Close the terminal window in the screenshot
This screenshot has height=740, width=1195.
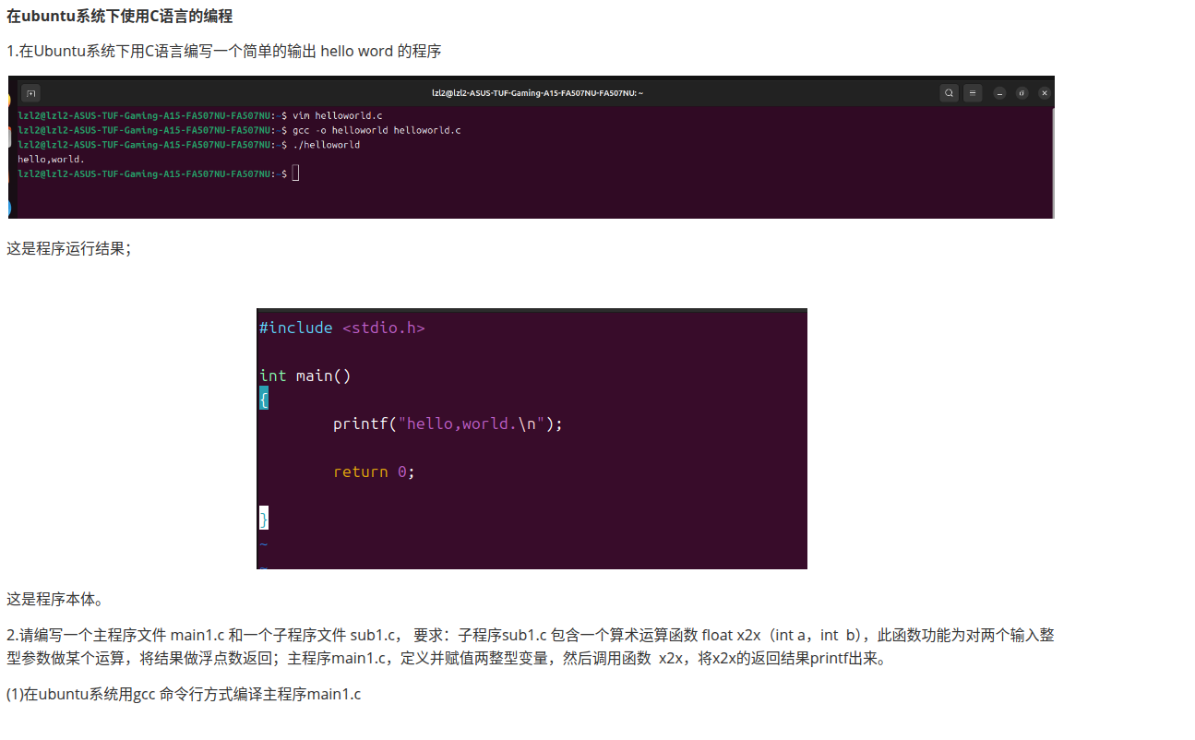pos(1045,93)
